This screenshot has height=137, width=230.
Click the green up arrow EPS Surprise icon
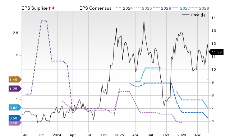click(x=50, y=8)
